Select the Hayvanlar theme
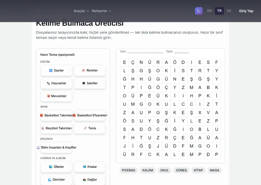The width and height of the screenshot is (261, 185). (x=56, y=83)
